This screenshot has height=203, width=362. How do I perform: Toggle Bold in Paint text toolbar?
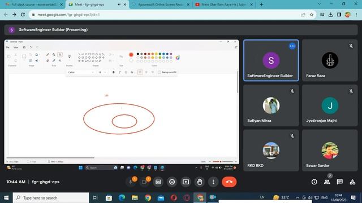[113, 72]
